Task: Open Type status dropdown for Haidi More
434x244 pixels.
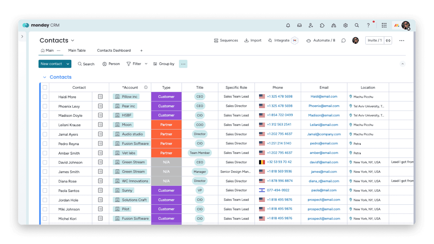Action: pyautogui.click(x=166, y=97)
